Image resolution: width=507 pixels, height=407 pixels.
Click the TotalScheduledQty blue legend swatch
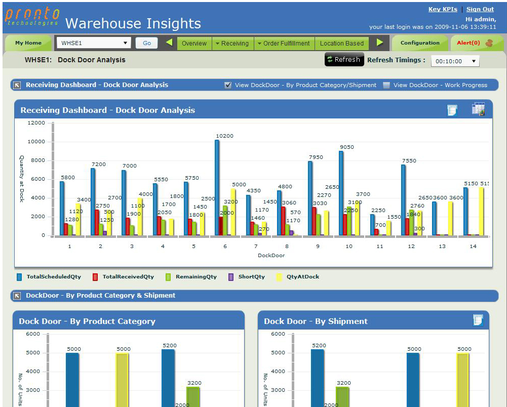pyautogui.click(x=19, y=277)
